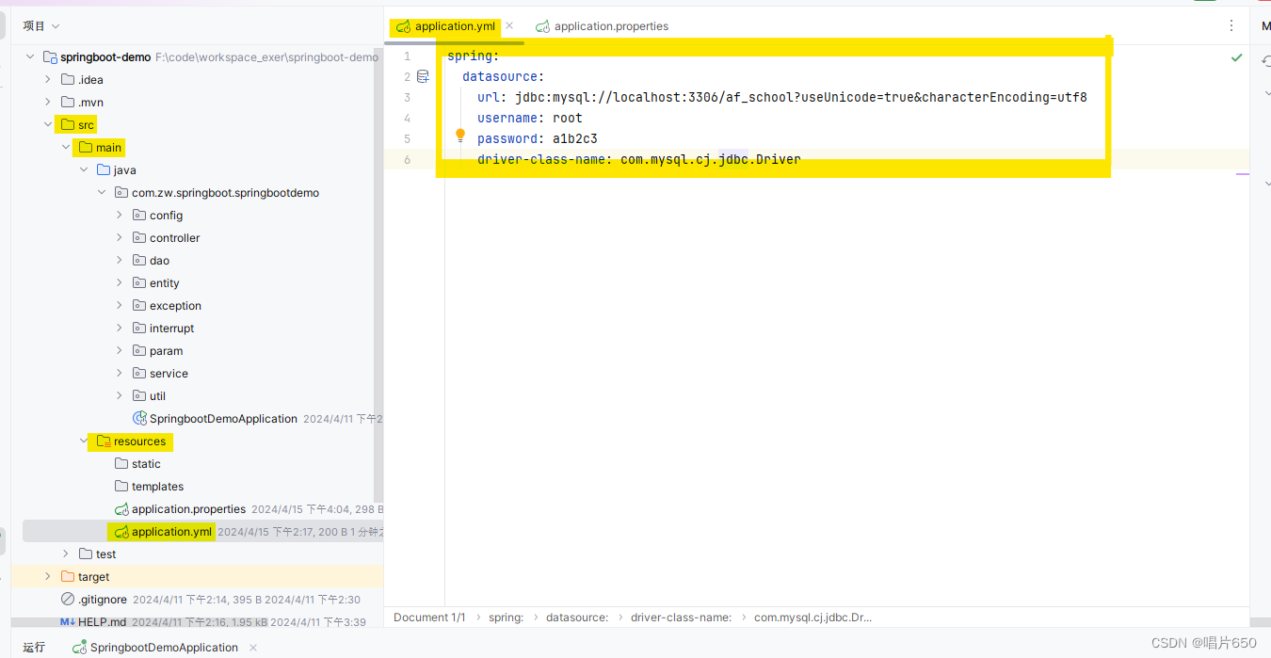The width and height of the screenshot is (1271, 658).
Task: Click the Spring icon beside application.properties in the tree
Action: pyautogui.click(x=120, y=509)
